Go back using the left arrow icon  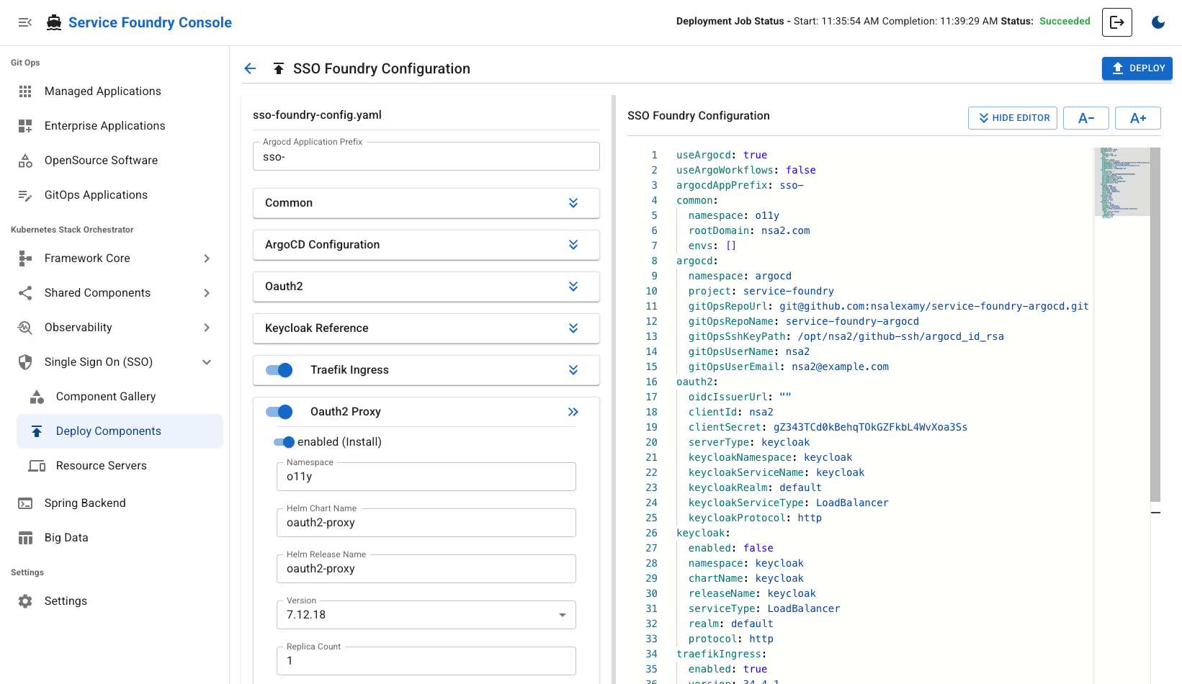[250, 68]
